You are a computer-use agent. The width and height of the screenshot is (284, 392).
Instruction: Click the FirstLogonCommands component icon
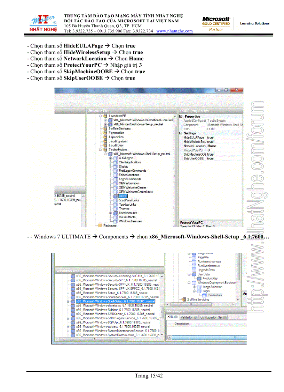point(115,171)
